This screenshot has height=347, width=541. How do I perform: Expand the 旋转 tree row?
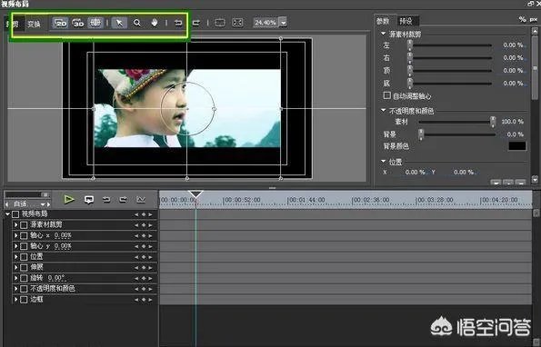coord(15,278)
